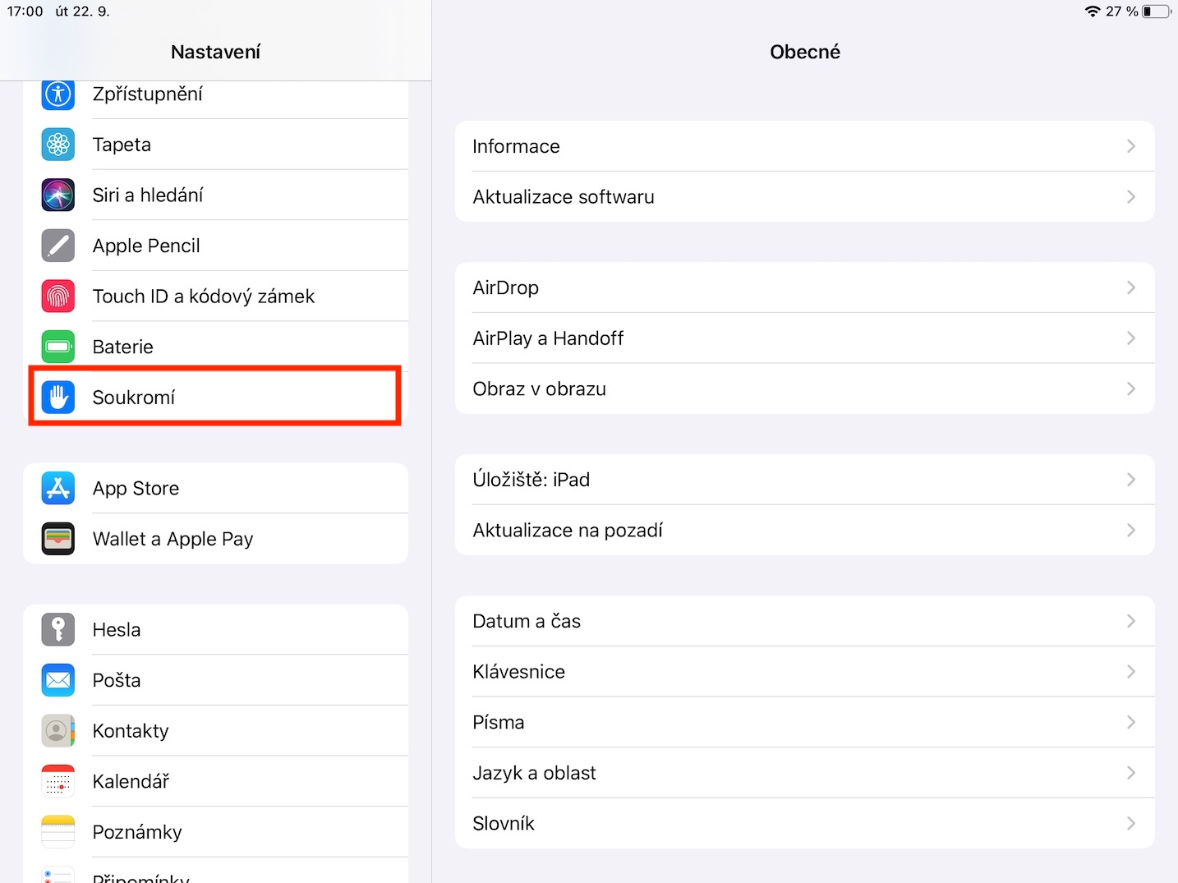This screenshot has height=883, width=1178.
Task: Open chevron next to AirDrop
Action: coord(1131,287)
